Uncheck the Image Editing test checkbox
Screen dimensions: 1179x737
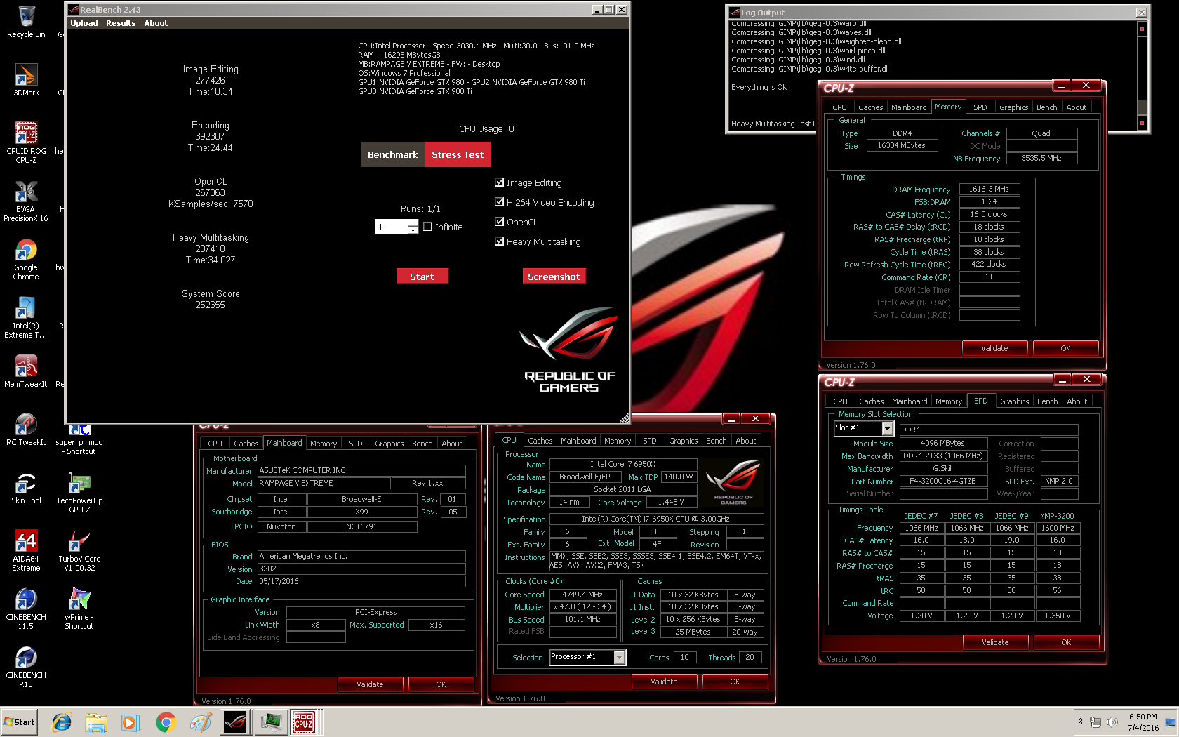[500, 182]
